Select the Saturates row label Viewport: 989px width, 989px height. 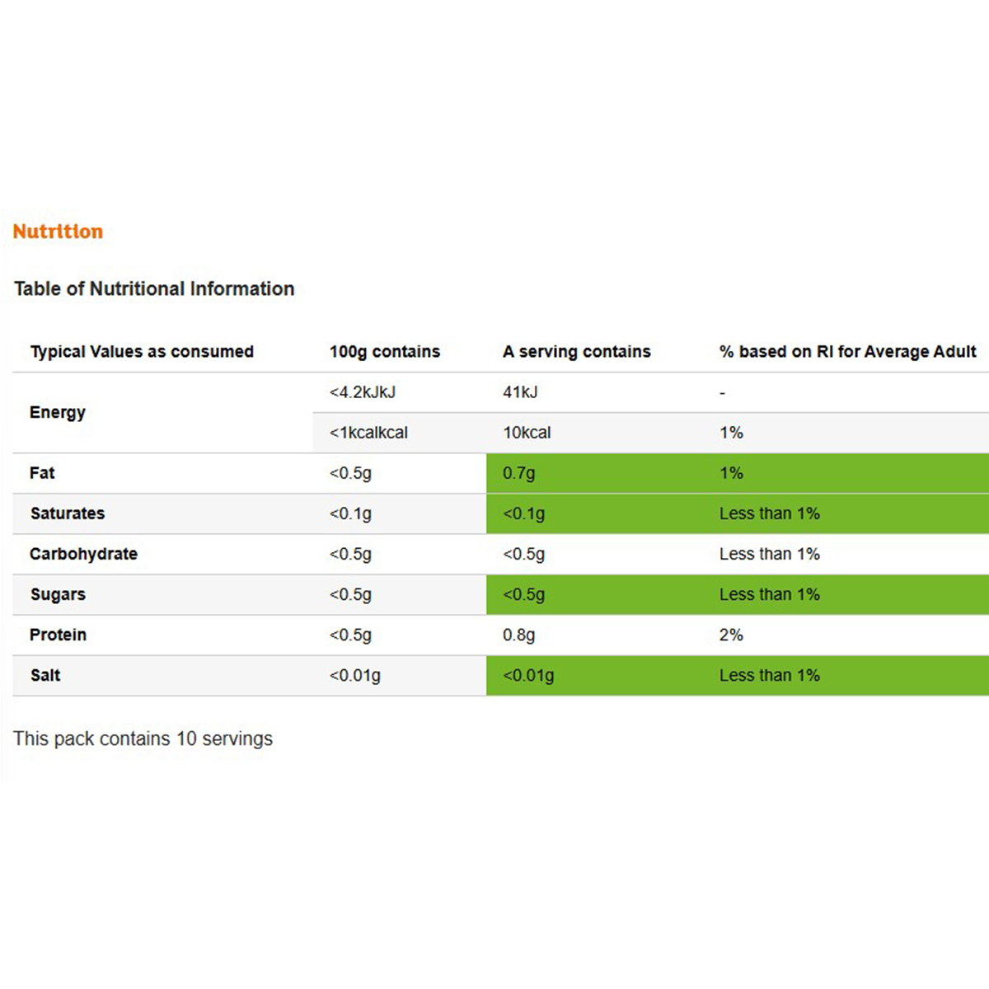click(x=68, y=513)
